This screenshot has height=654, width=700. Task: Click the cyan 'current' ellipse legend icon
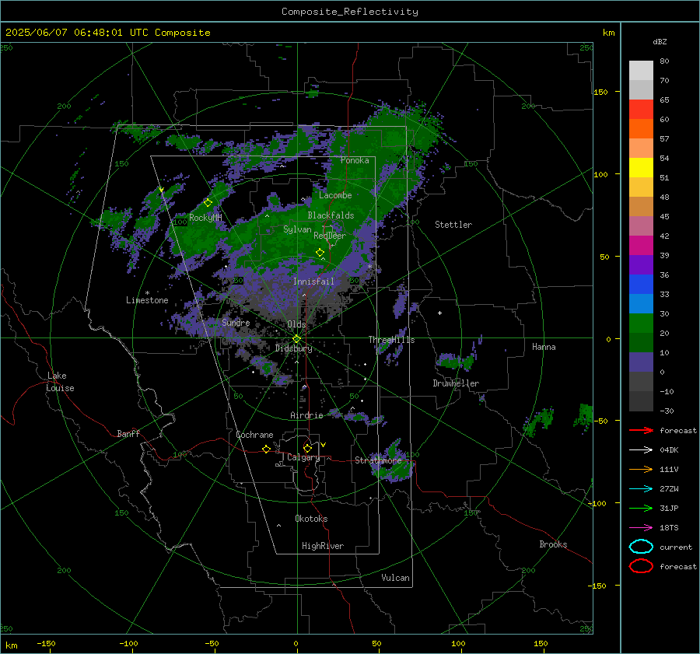click(x=641, y=547)
